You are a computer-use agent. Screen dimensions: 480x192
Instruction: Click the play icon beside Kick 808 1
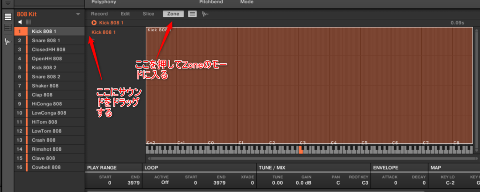pos(94,22)
